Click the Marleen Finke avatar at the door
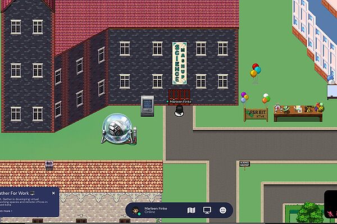The width and height of the screenshot is (337, 224). pyautogui.click(x=179, y=111)
